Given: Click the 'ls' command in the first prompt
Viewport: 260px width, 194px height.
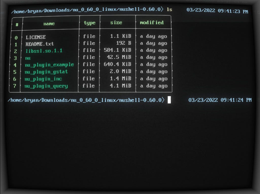Looking at the screenshot, I should click(169, 9).
